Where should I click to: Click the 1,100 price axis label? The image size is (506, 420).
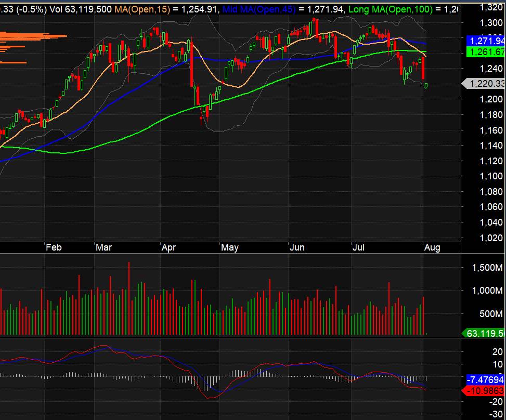(491, 176)
